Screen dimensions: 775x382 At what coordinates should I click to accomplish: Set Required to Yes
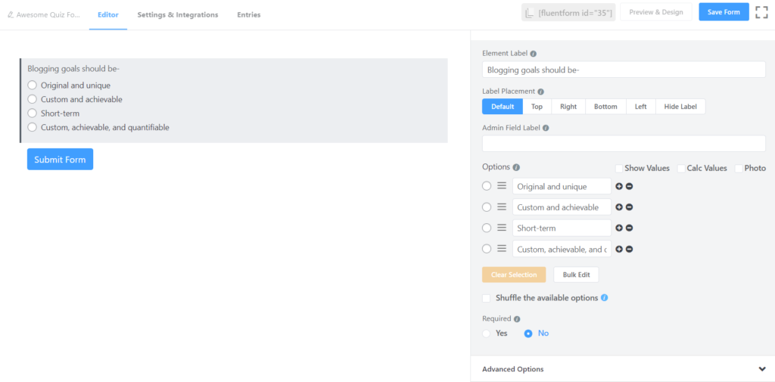(x=487, y=333)
